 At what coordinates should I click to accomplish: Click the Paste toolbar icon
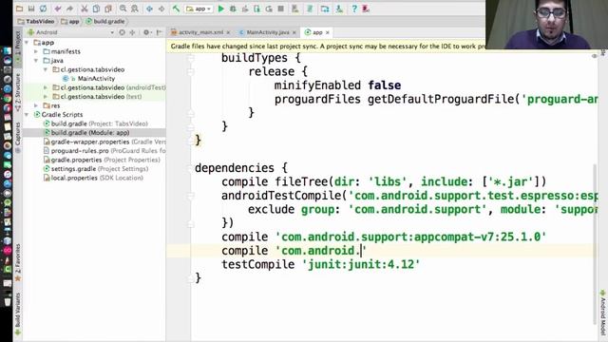point(108,9)
